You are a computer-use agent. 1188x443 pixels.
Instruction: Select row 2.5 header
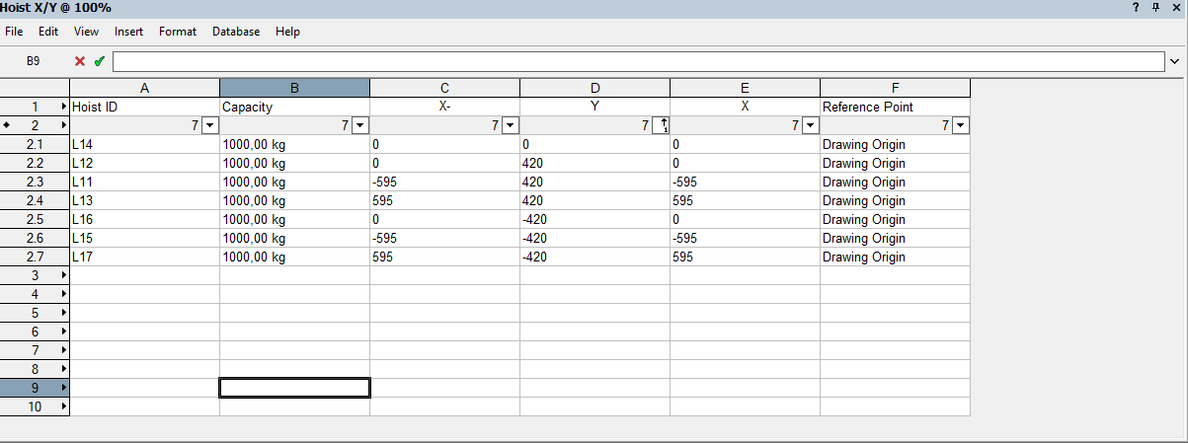[35, 219]
